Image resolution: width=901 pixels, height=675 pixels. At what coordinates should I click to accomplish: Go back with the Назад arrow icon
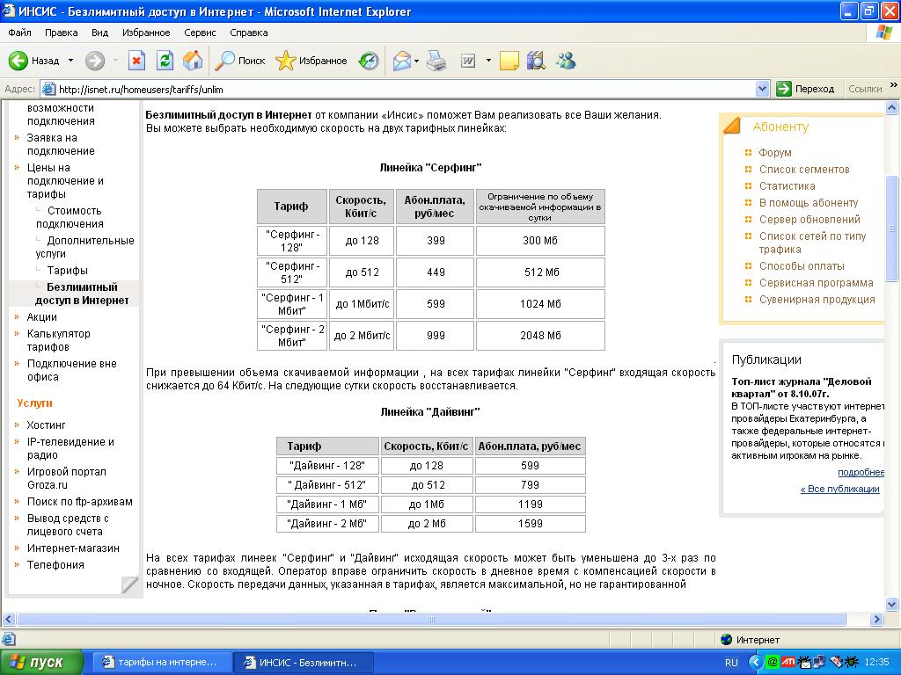click(18, 61)
